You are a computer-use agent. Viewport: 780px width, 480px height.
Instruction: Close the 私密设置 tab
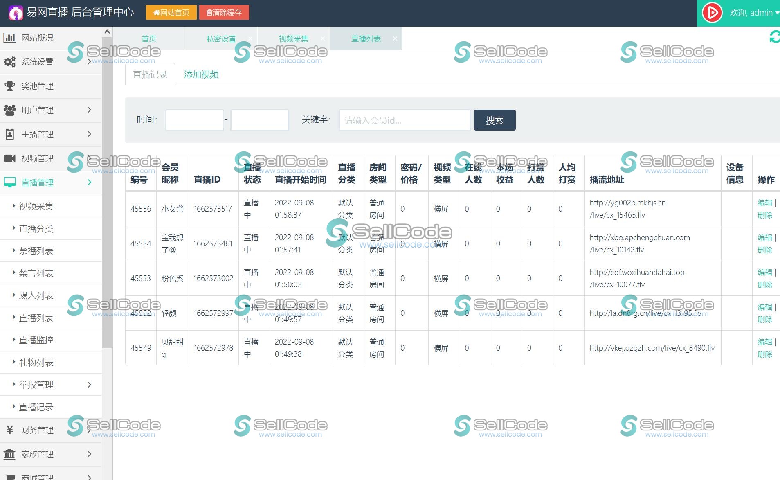[250, 38]
